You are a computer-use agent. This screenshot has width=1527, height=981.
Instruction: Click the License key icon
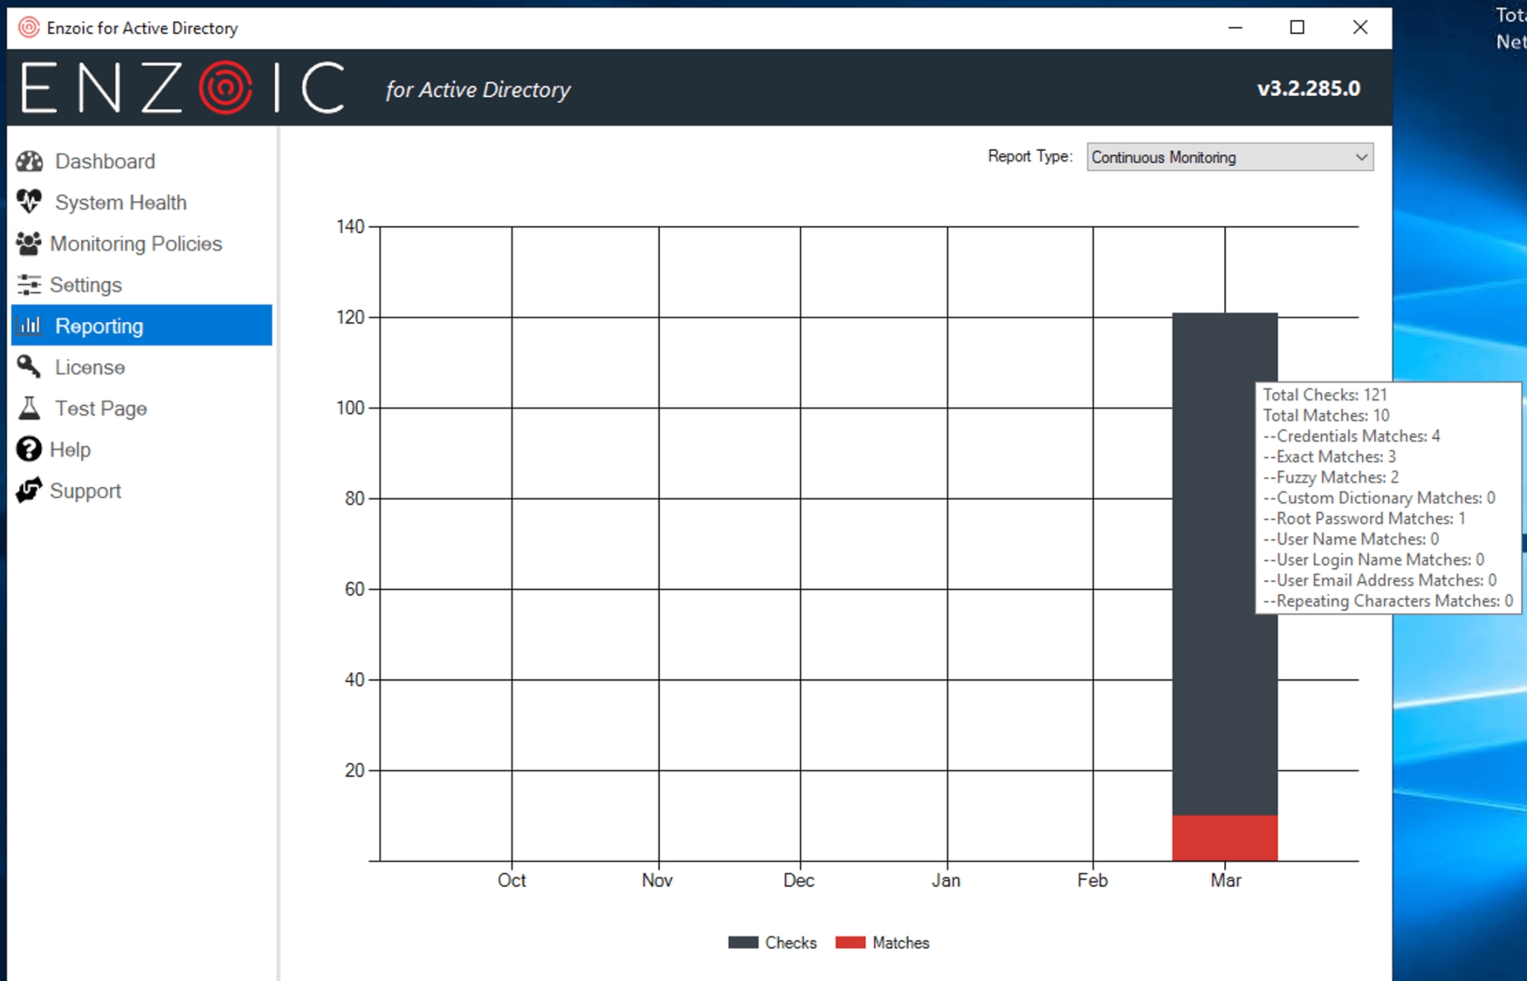pyautogui.click(x=29, y=367)
